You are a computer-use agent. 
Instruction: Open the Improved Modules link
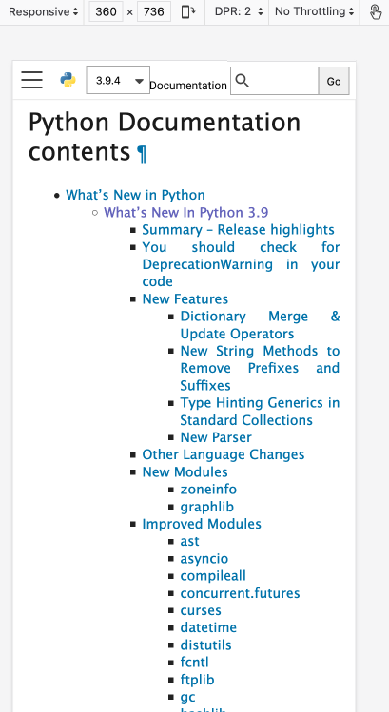tap(202, 524)
